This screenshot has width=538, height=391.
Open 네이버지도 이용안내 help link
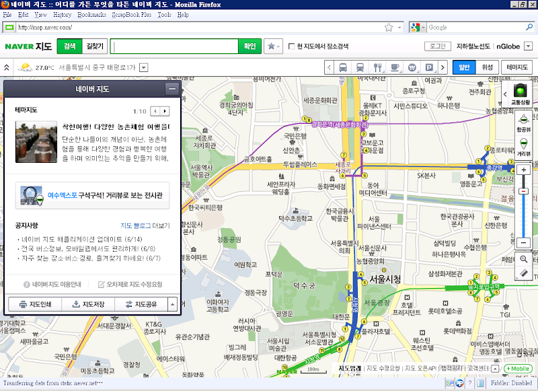[52, 284]
